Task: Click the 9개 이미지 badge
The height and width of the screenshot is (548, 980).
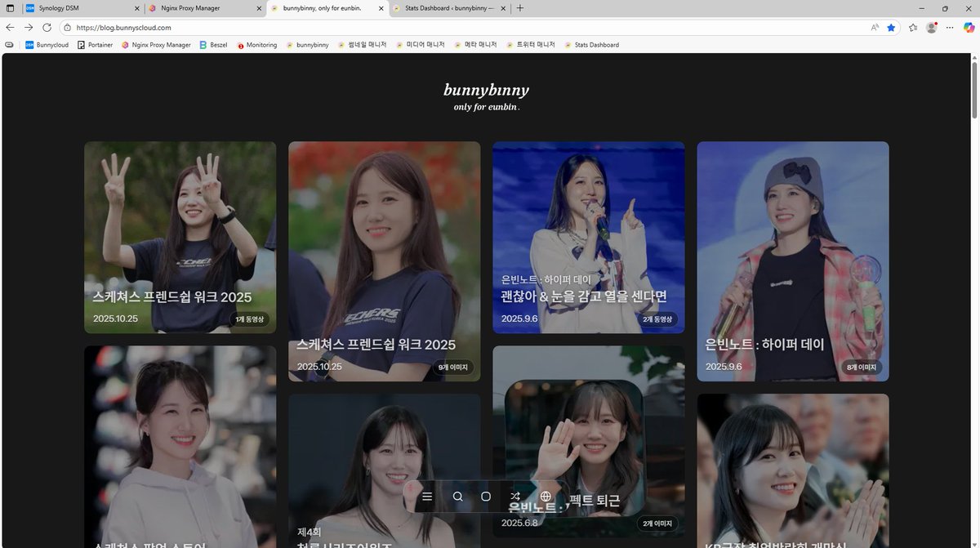Action: 453,368
